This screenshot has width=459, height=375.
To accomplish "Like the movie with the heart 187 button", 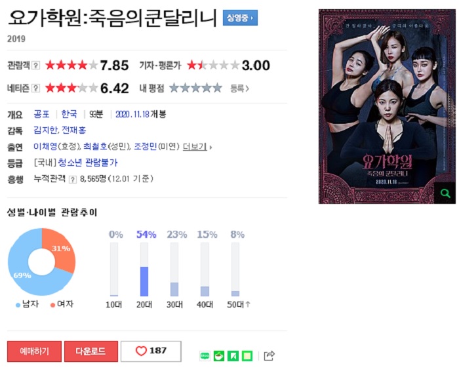I will [151, 351].
